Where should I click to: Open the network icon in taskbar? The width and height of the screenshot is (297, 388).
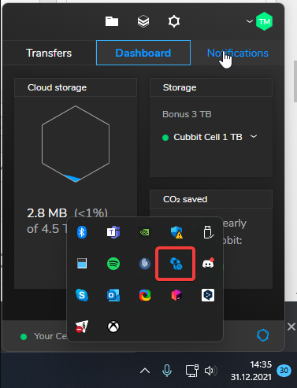(x=192, y=371)
